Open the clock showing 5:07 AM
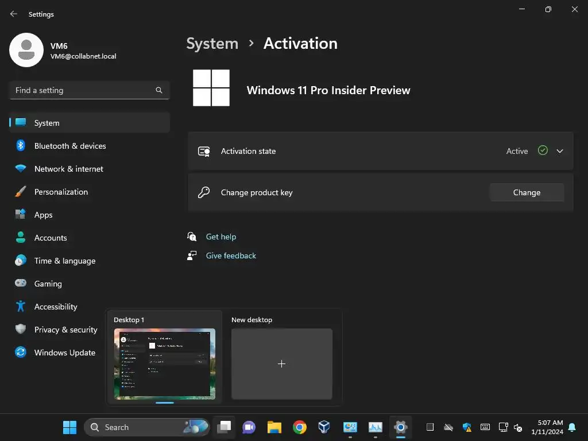This screenshot has height=441, width=588. coord(547,427)
